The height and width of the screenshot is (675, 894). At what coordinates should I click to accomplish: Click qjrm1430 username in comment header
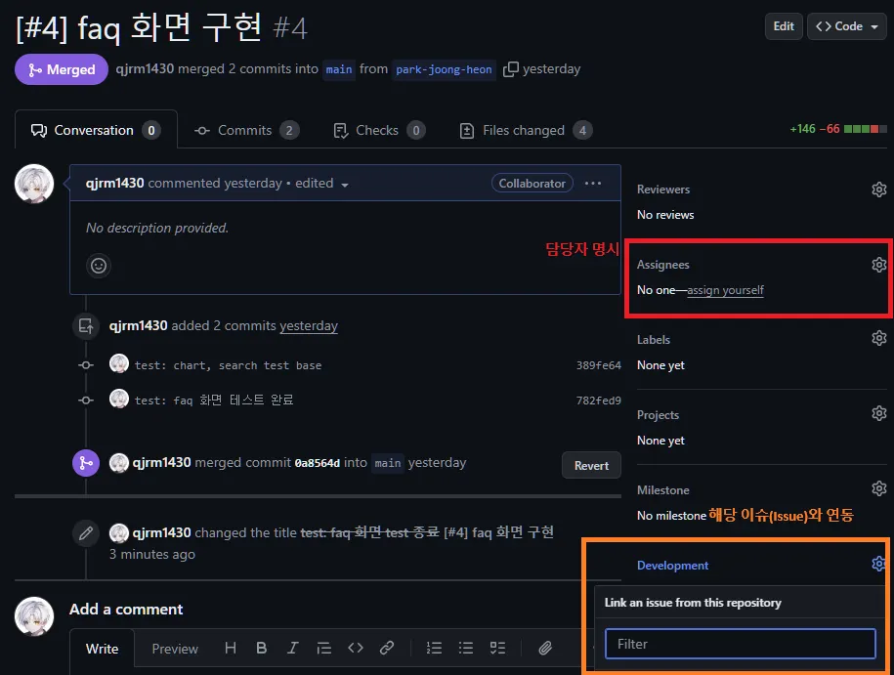click(x=114, y=183)
